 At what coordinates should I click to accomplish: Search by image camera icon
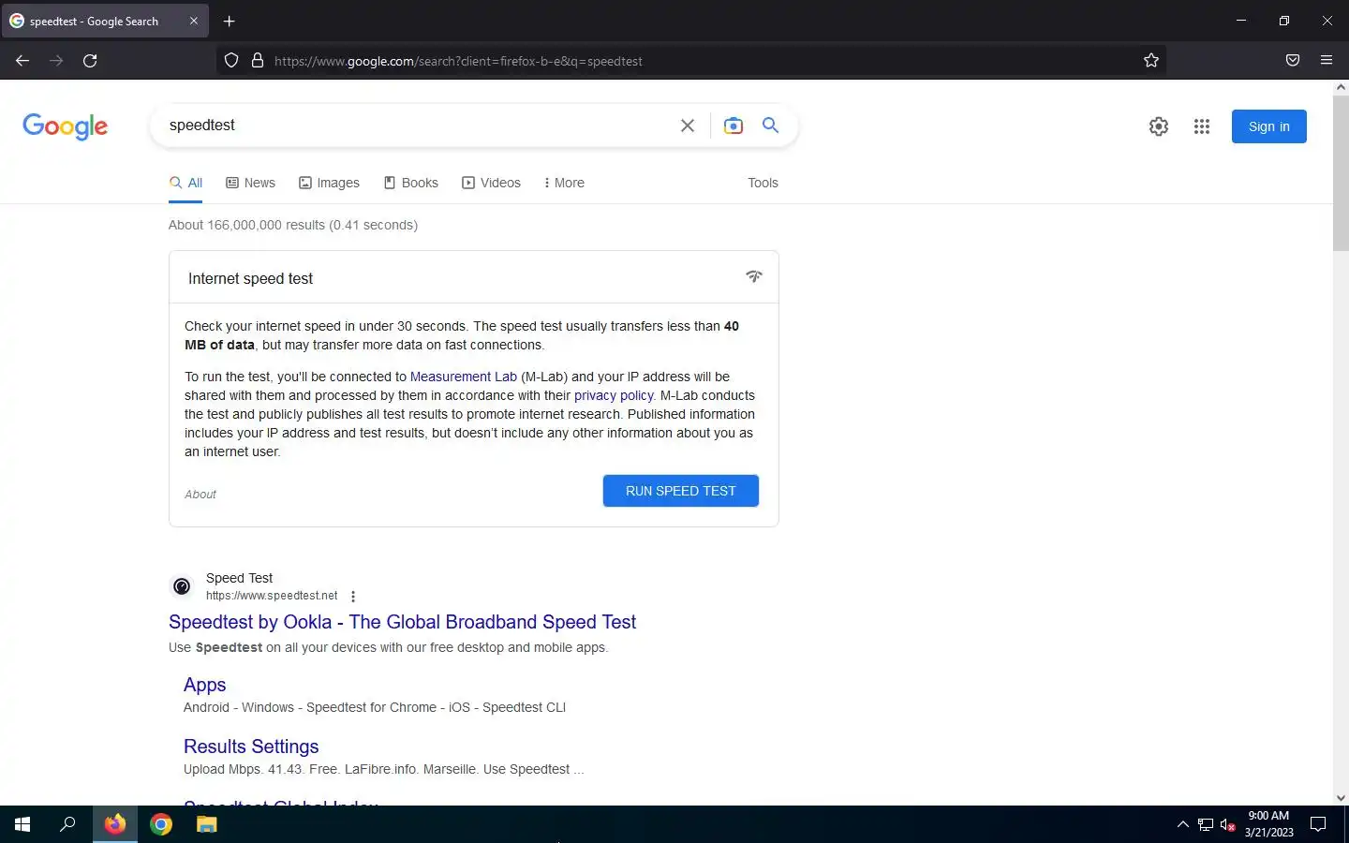(x=734, y=126)
